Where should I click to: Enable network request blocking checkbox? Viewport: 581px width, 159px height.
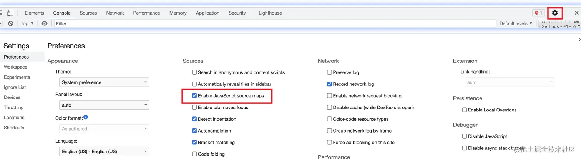(x=330, y=96)
